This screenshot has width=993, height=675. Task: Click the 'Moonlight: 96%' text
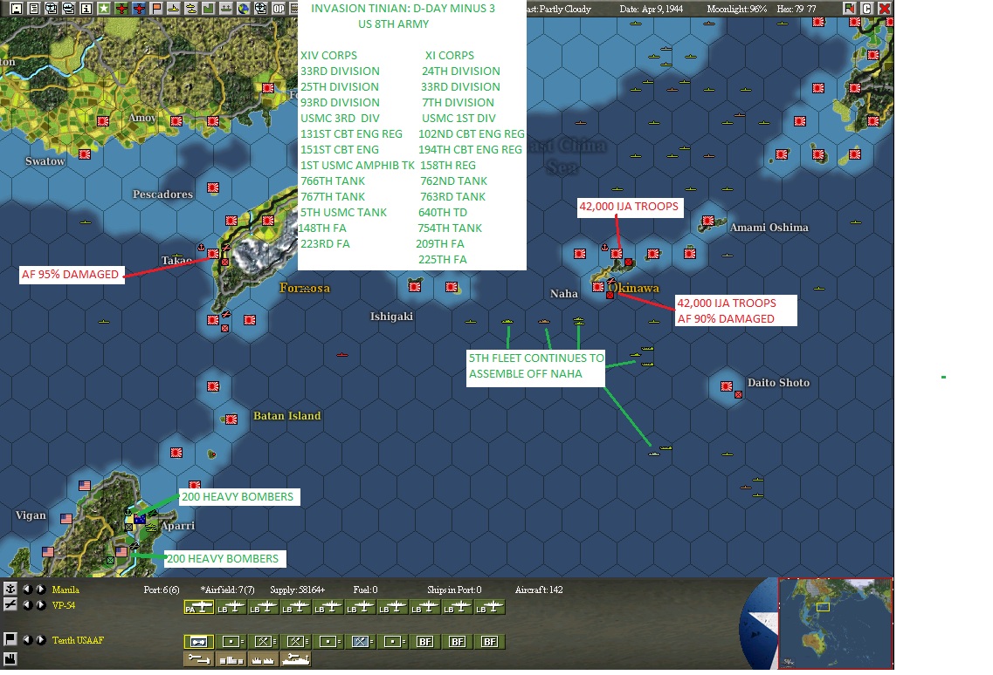pos(736,9)
